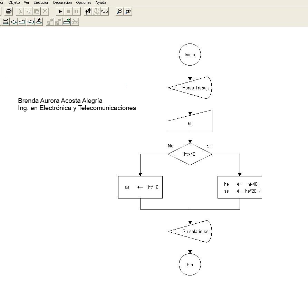
Task: Select the ss ← ht*16 assignment block
Action: click(x=140, y=187)
